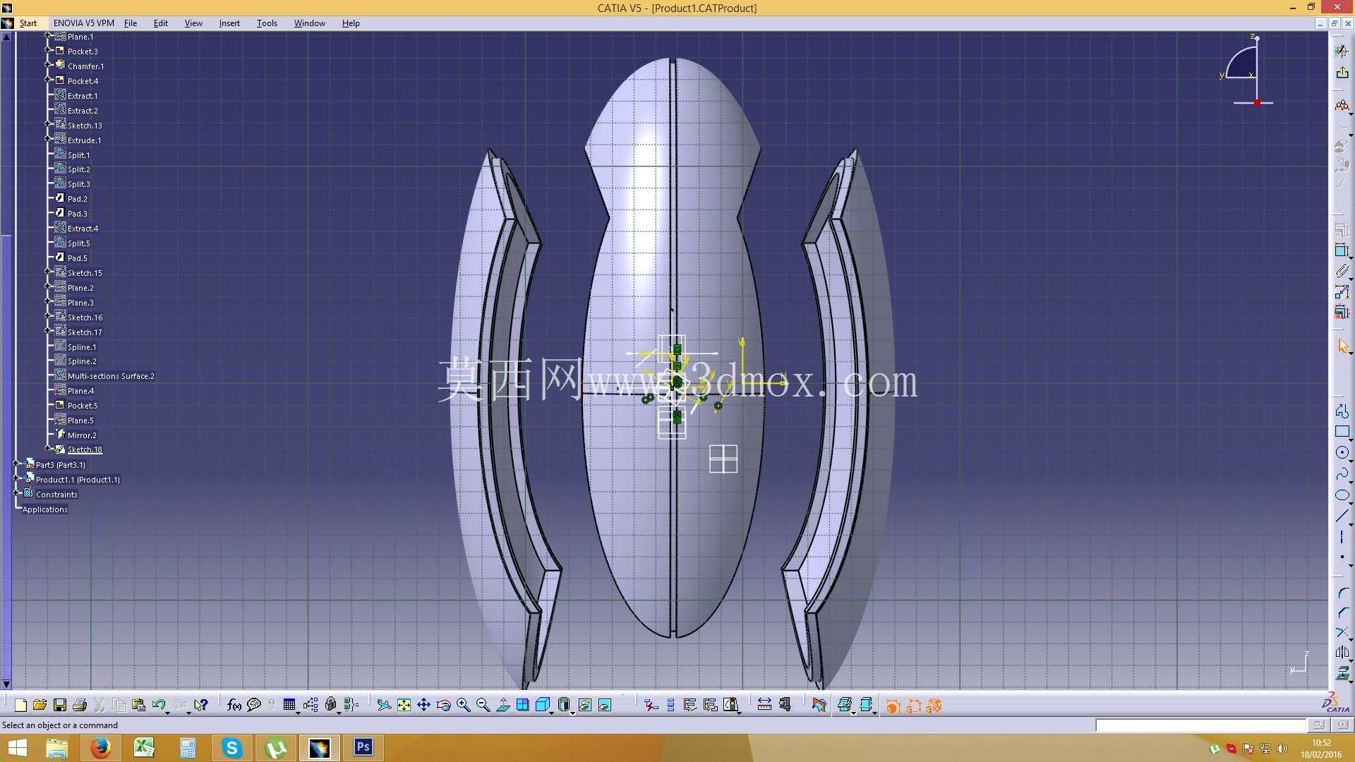Select the Rectangle sketch tool
Screen dimensions: 1355x762
coord(1342,432)
